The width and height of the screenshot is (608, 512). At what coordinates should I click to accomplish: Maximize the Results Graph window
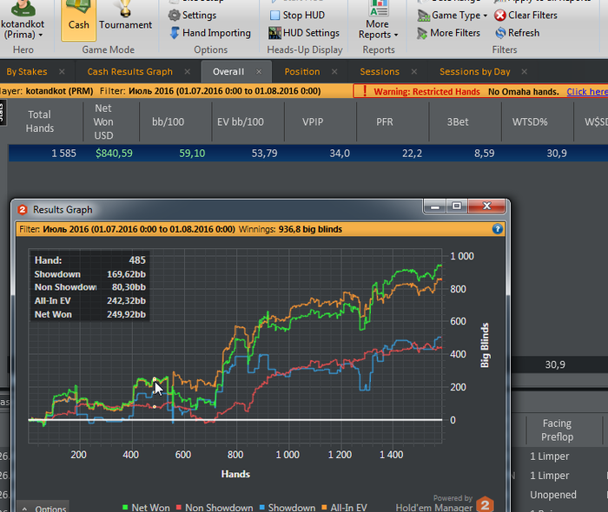pos(457,207)
